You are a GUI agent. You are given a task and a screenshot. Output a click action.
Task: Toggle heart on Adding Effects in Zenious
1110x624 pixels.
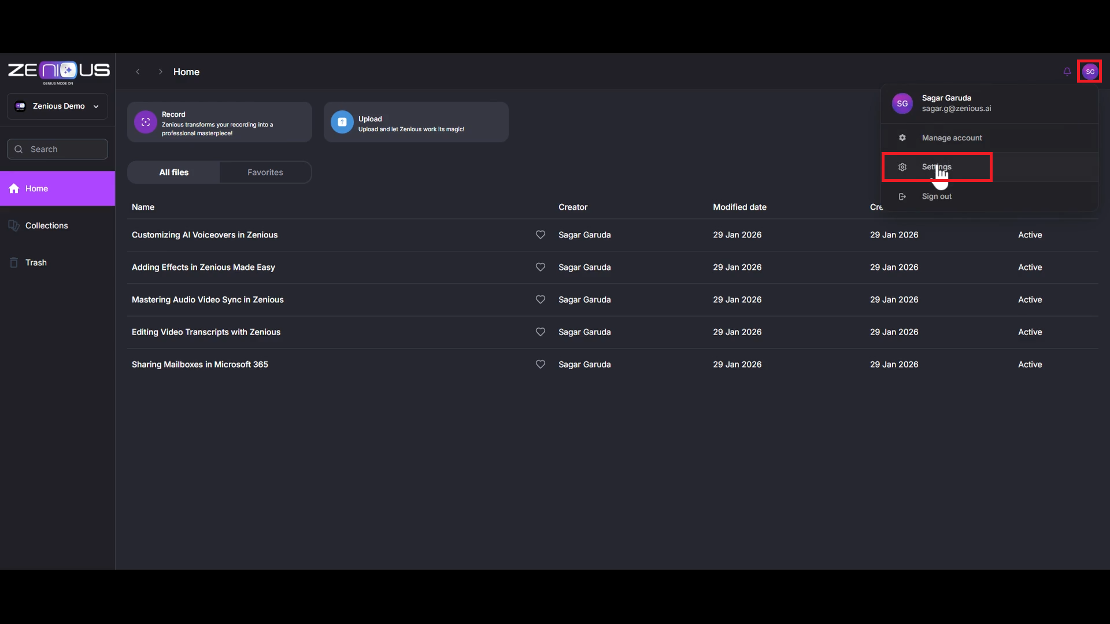point(540,268)
